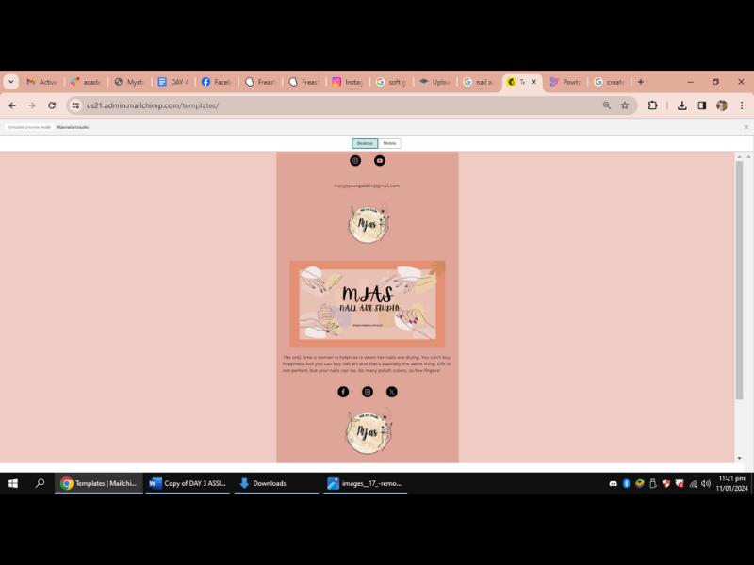
Task: Click the Mjas round logo below the Facebook icon
Action: pos(369,431)
